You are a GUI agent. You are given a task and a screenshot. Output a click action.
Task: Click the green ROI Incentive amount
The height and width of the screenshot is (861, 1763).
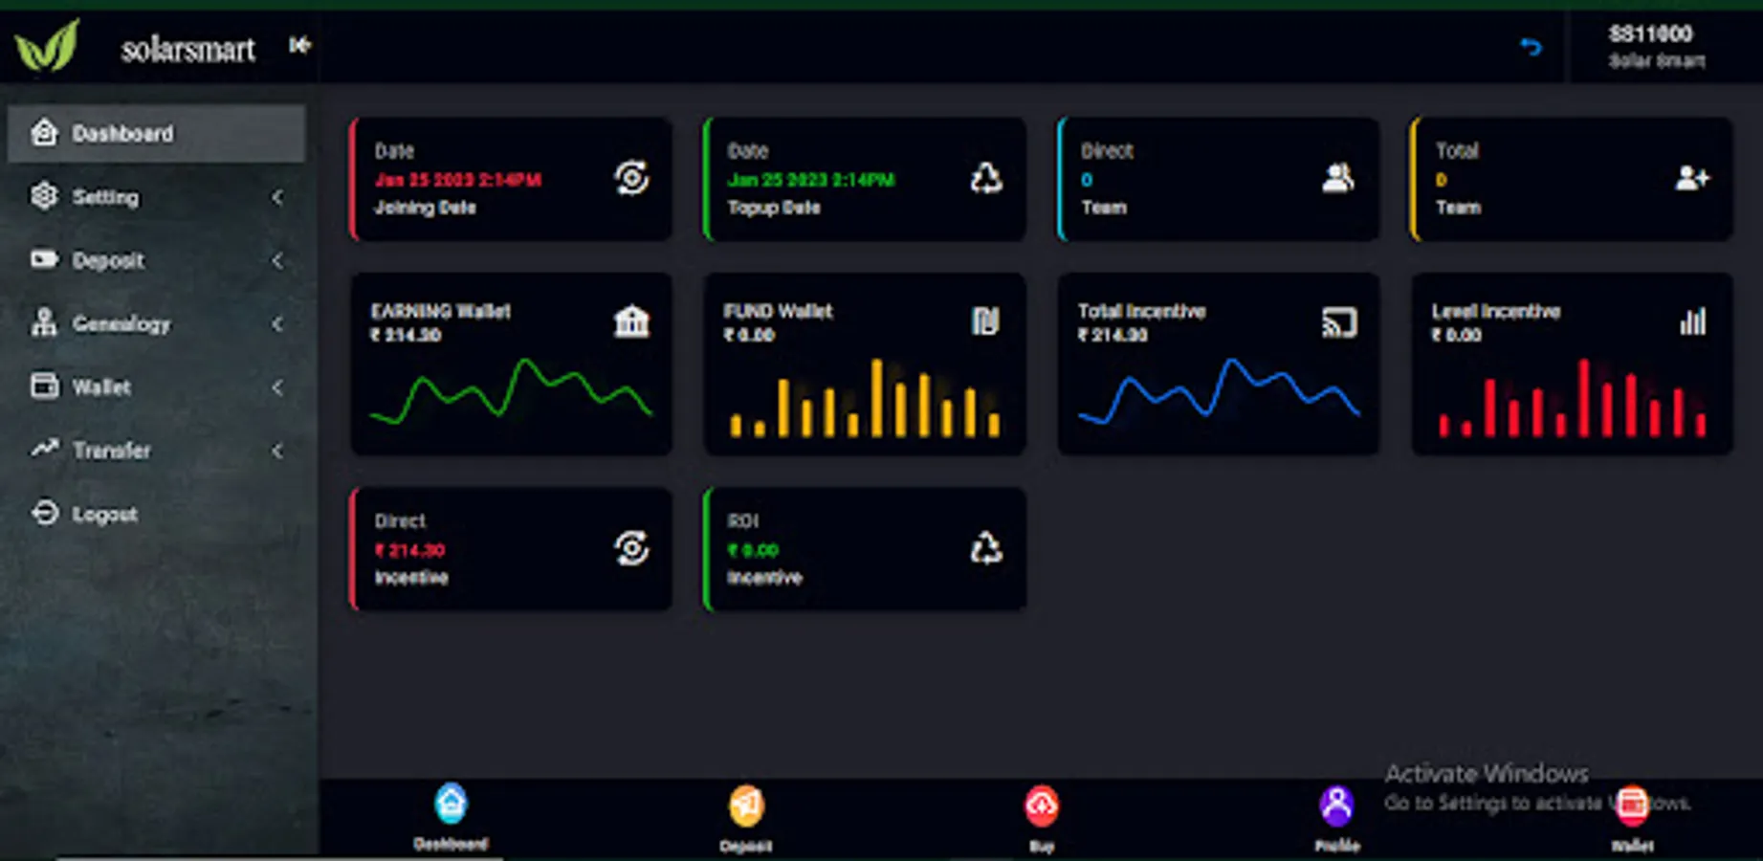pos(753,550)
